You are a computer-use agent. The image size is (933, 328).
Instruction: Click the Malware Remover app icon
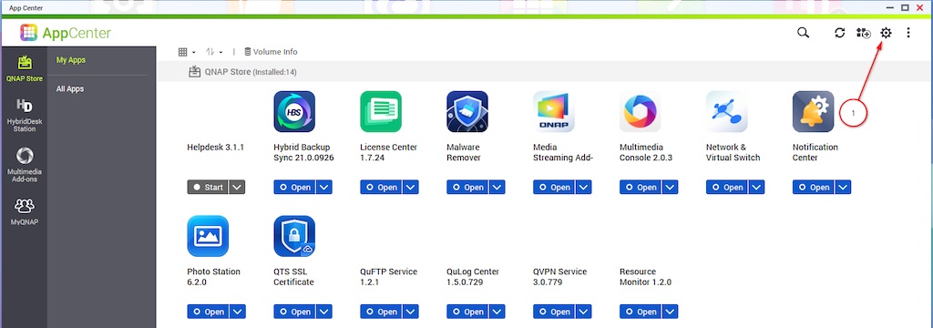(x=467, y=111)
